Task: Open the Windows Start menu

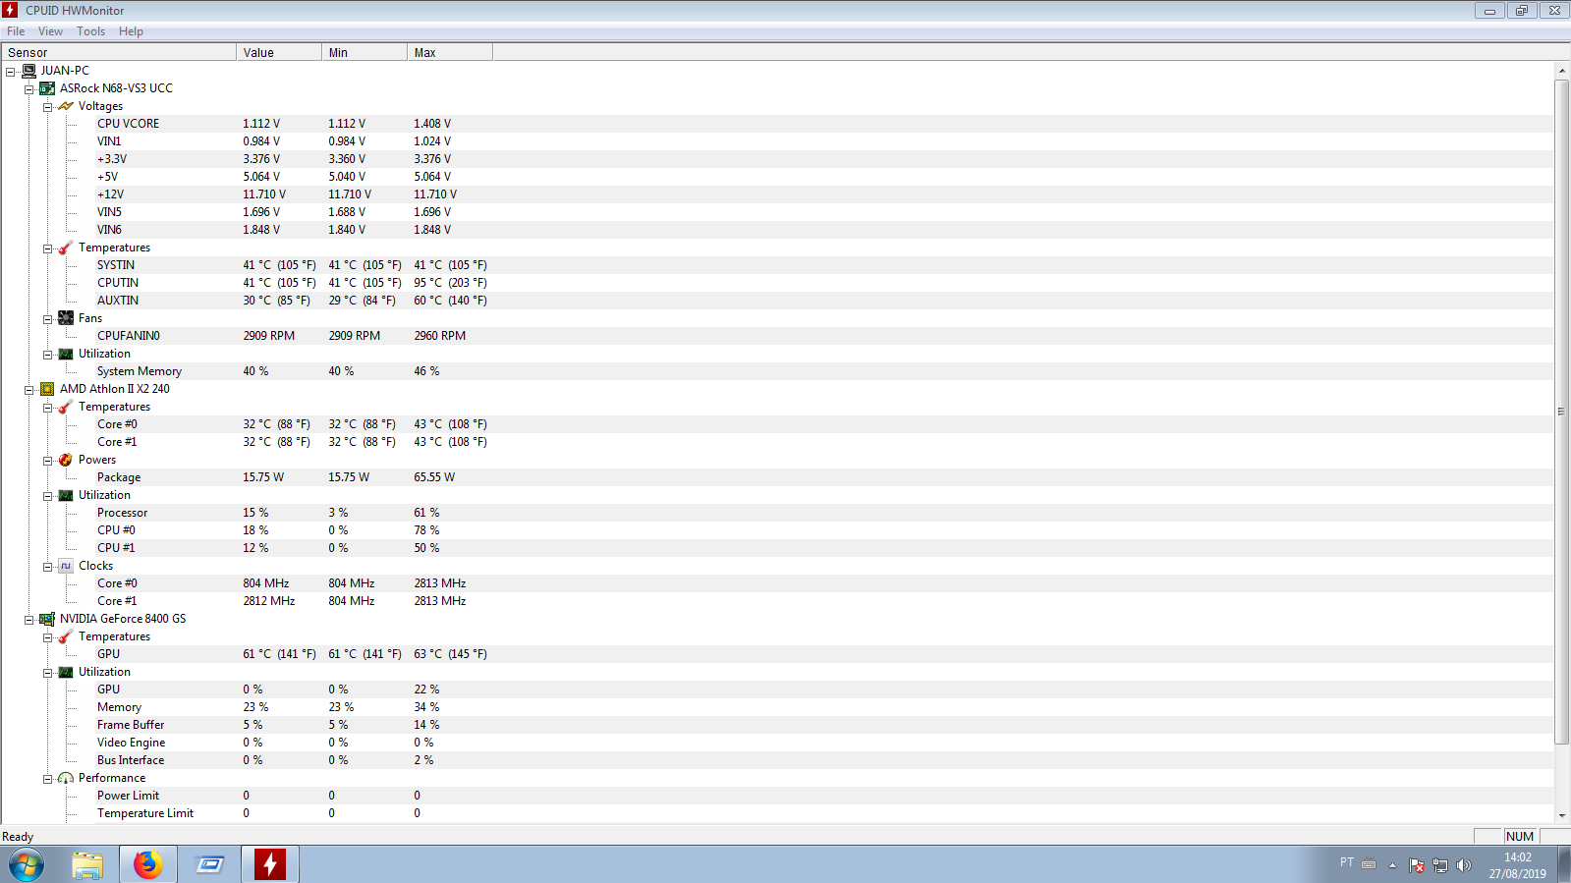Action: pos(27,865)
